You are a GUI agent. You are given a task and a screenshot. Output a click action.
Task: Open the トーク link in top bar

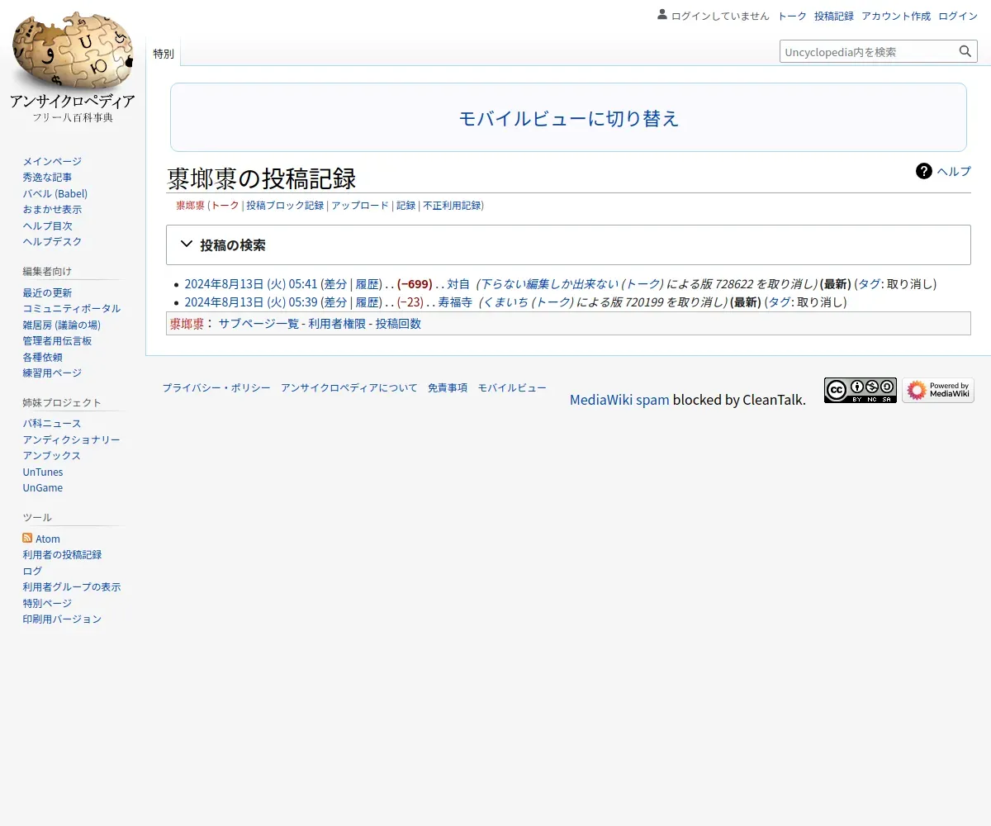pyautogui.click(x=792, y=16)
